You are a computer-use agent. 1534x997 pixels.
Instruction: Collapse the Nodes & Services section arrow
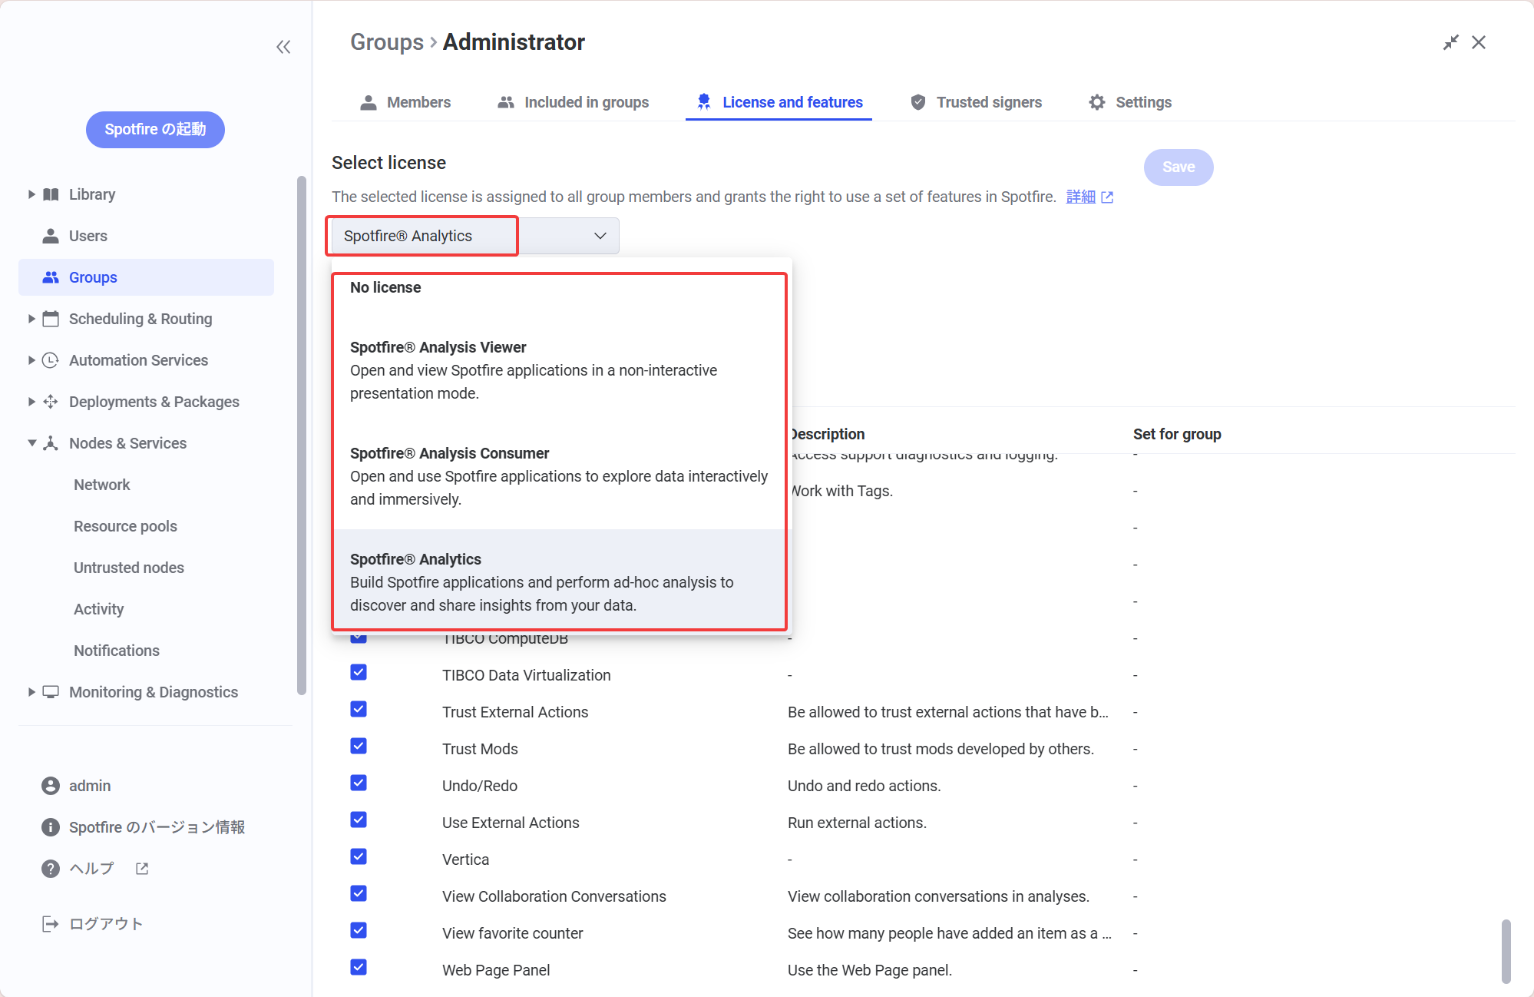click(x=31, y=443)
